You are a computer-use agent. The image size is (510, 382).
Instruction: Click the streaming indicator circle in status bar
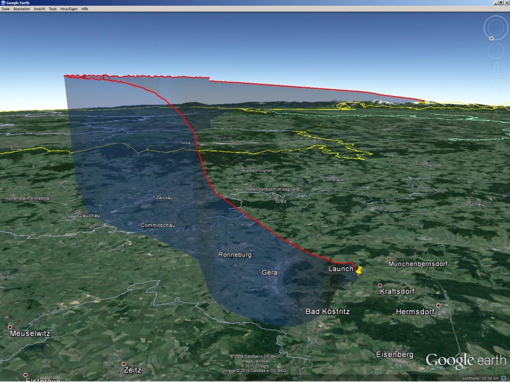(x=503, y=378)
